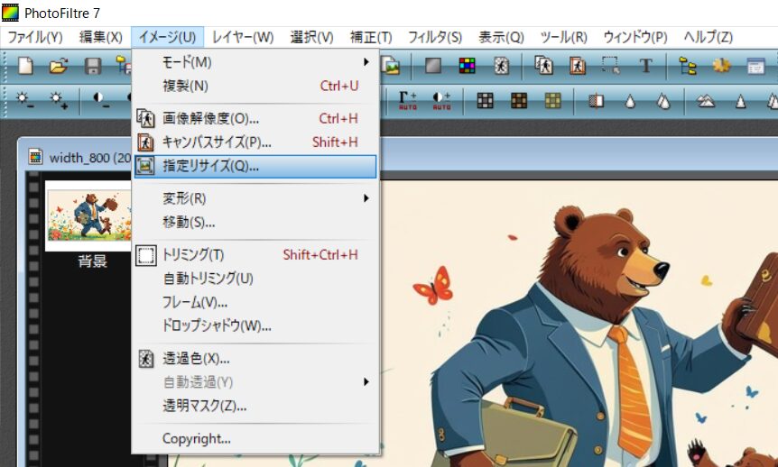Click the overlapping triangles filter icon

coord(706,101)
